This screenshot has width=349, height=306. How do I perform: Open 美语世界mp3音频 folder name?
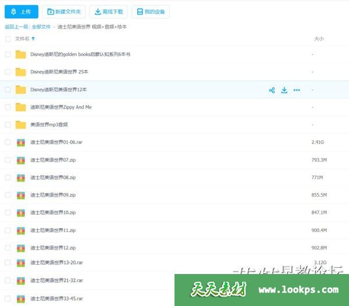click(x=49, y=124)
